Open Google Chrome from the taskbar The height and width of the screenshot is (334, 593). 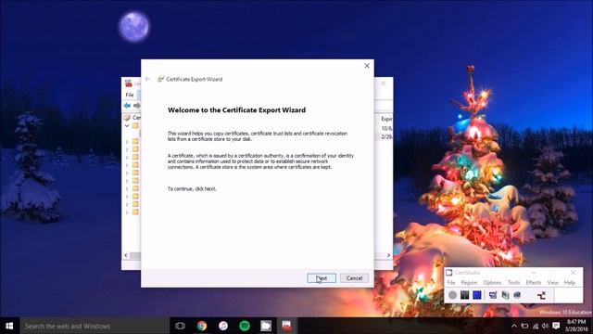(x=202, y=326)
